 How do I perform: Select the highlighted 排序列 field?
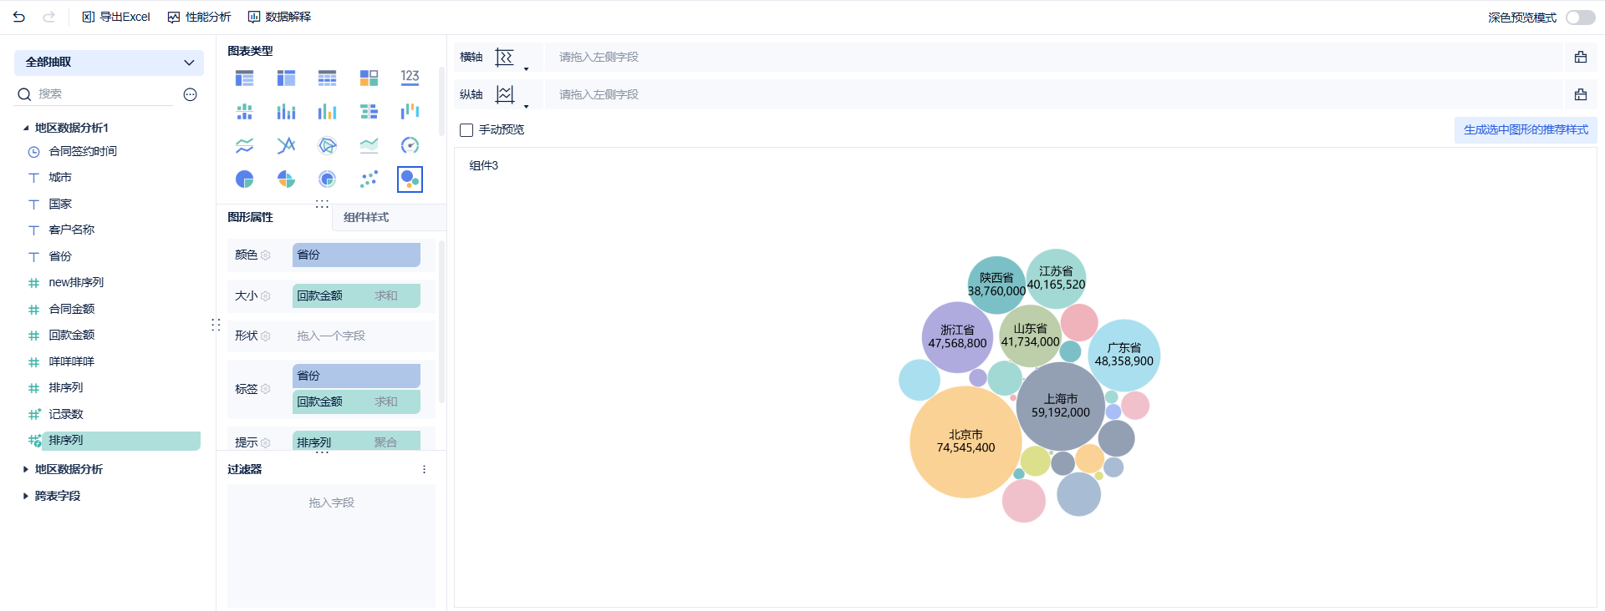coord(121,441)
